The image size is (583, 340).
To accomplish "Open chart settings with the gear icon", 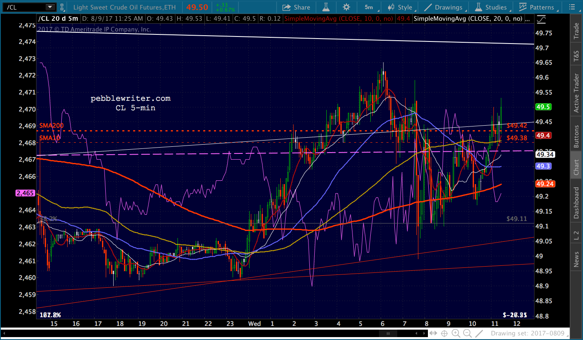I will click(346, 7).
